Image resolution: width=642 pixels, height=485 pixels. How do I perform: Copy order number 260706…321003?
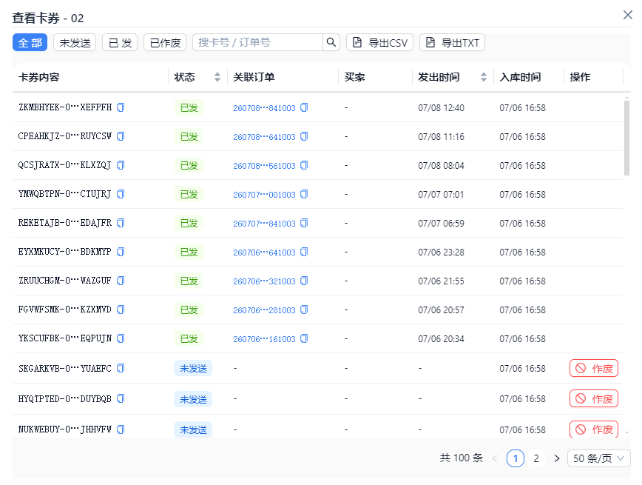coord(304,281)
